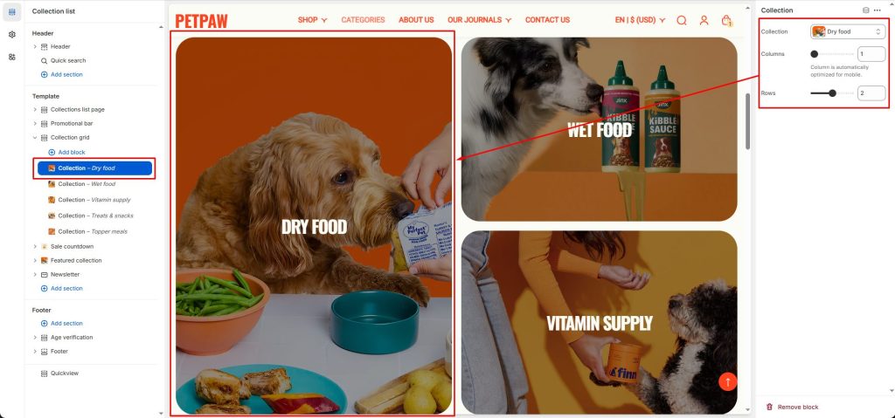
Task: Open theme settings gear icon
Action: click(x=12, y=35)
